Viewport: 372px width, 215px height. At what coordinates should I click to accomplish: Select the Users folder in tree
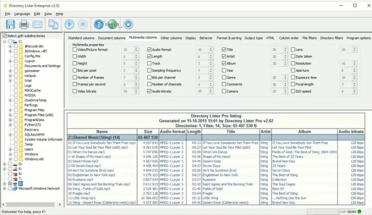tap(29, 149)
